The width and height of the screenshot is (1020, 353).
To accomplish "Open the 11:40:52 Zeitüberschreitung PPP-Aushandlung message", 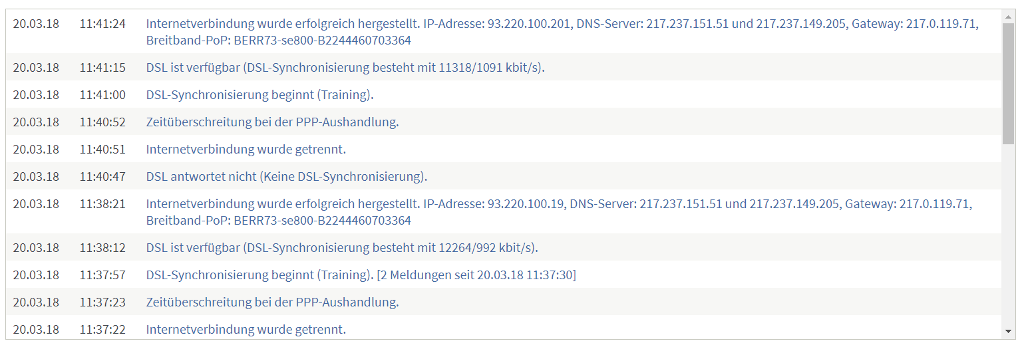I will pos(272,122).
